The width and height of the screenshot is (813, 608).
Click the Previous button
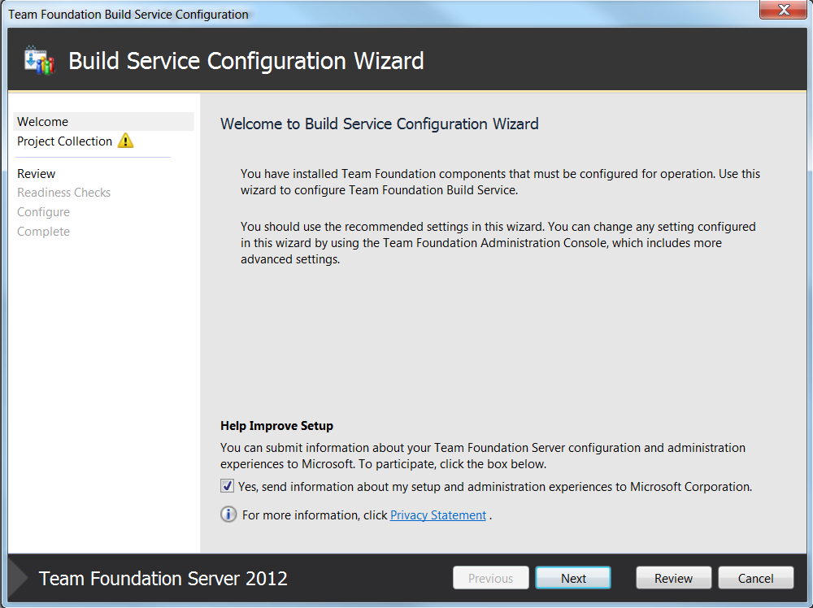click(x=490, y=578)
